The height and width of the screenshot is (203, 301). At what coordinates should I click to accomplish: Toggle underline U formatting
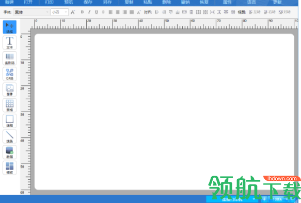pos(97,12)
